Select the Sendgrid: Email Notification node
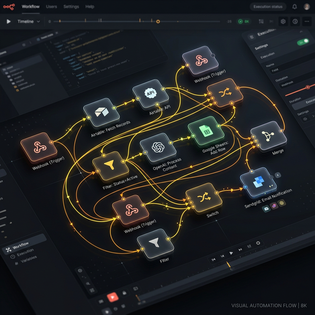The height and width of the screenshot is (315, 315). tap(258, 183)
